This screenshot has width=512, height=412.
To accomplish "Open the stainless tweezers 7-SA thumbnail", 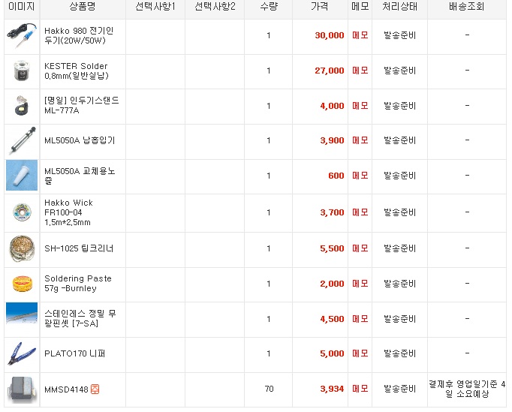I will pyautogui.click(x=22, y=313).
